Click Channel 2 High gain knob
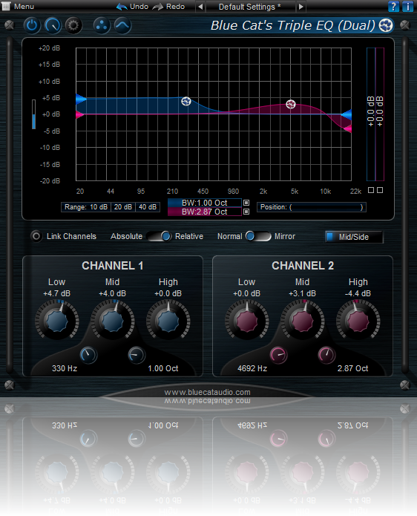The height and width of the screenshot is (516, 417). click(x=358, y=321)
